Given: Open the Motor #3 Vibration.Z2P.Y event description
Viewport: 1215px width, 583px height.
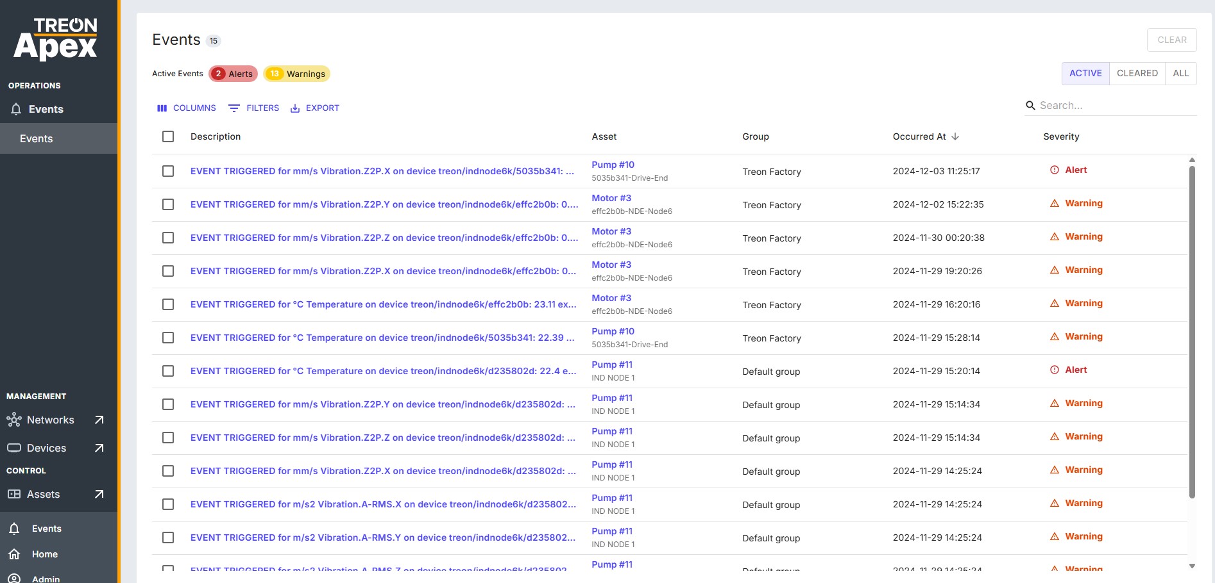Looking at the screenshot, I should (x=384, y=204).
